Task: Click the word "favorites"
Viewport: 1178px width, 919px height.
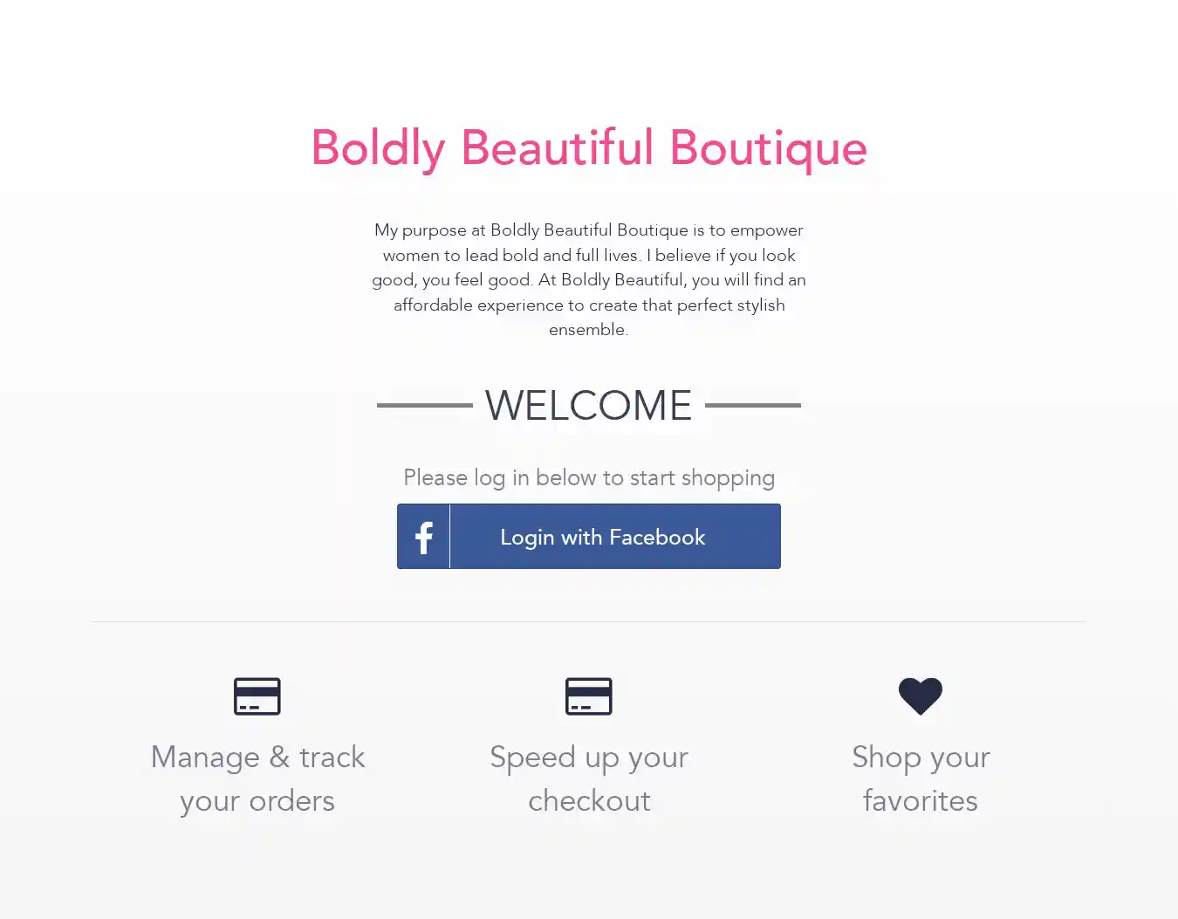Action: click(921, 801)
